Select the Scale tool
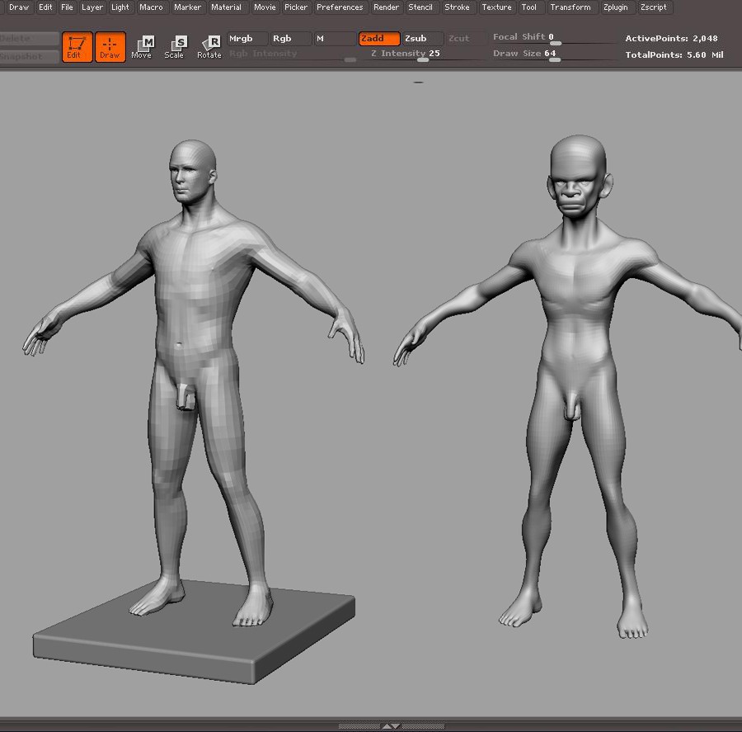Screen dimensions: 742x732 175,47
